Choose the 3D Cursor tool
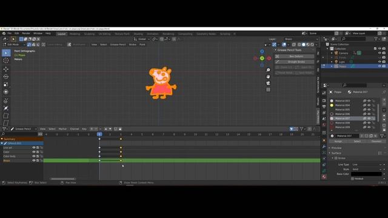Screen dimensions: 388x218 (6, 61)
